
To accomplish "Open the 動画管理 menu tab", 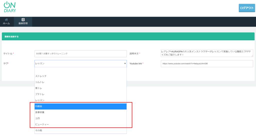I will [x=23, y=22].
